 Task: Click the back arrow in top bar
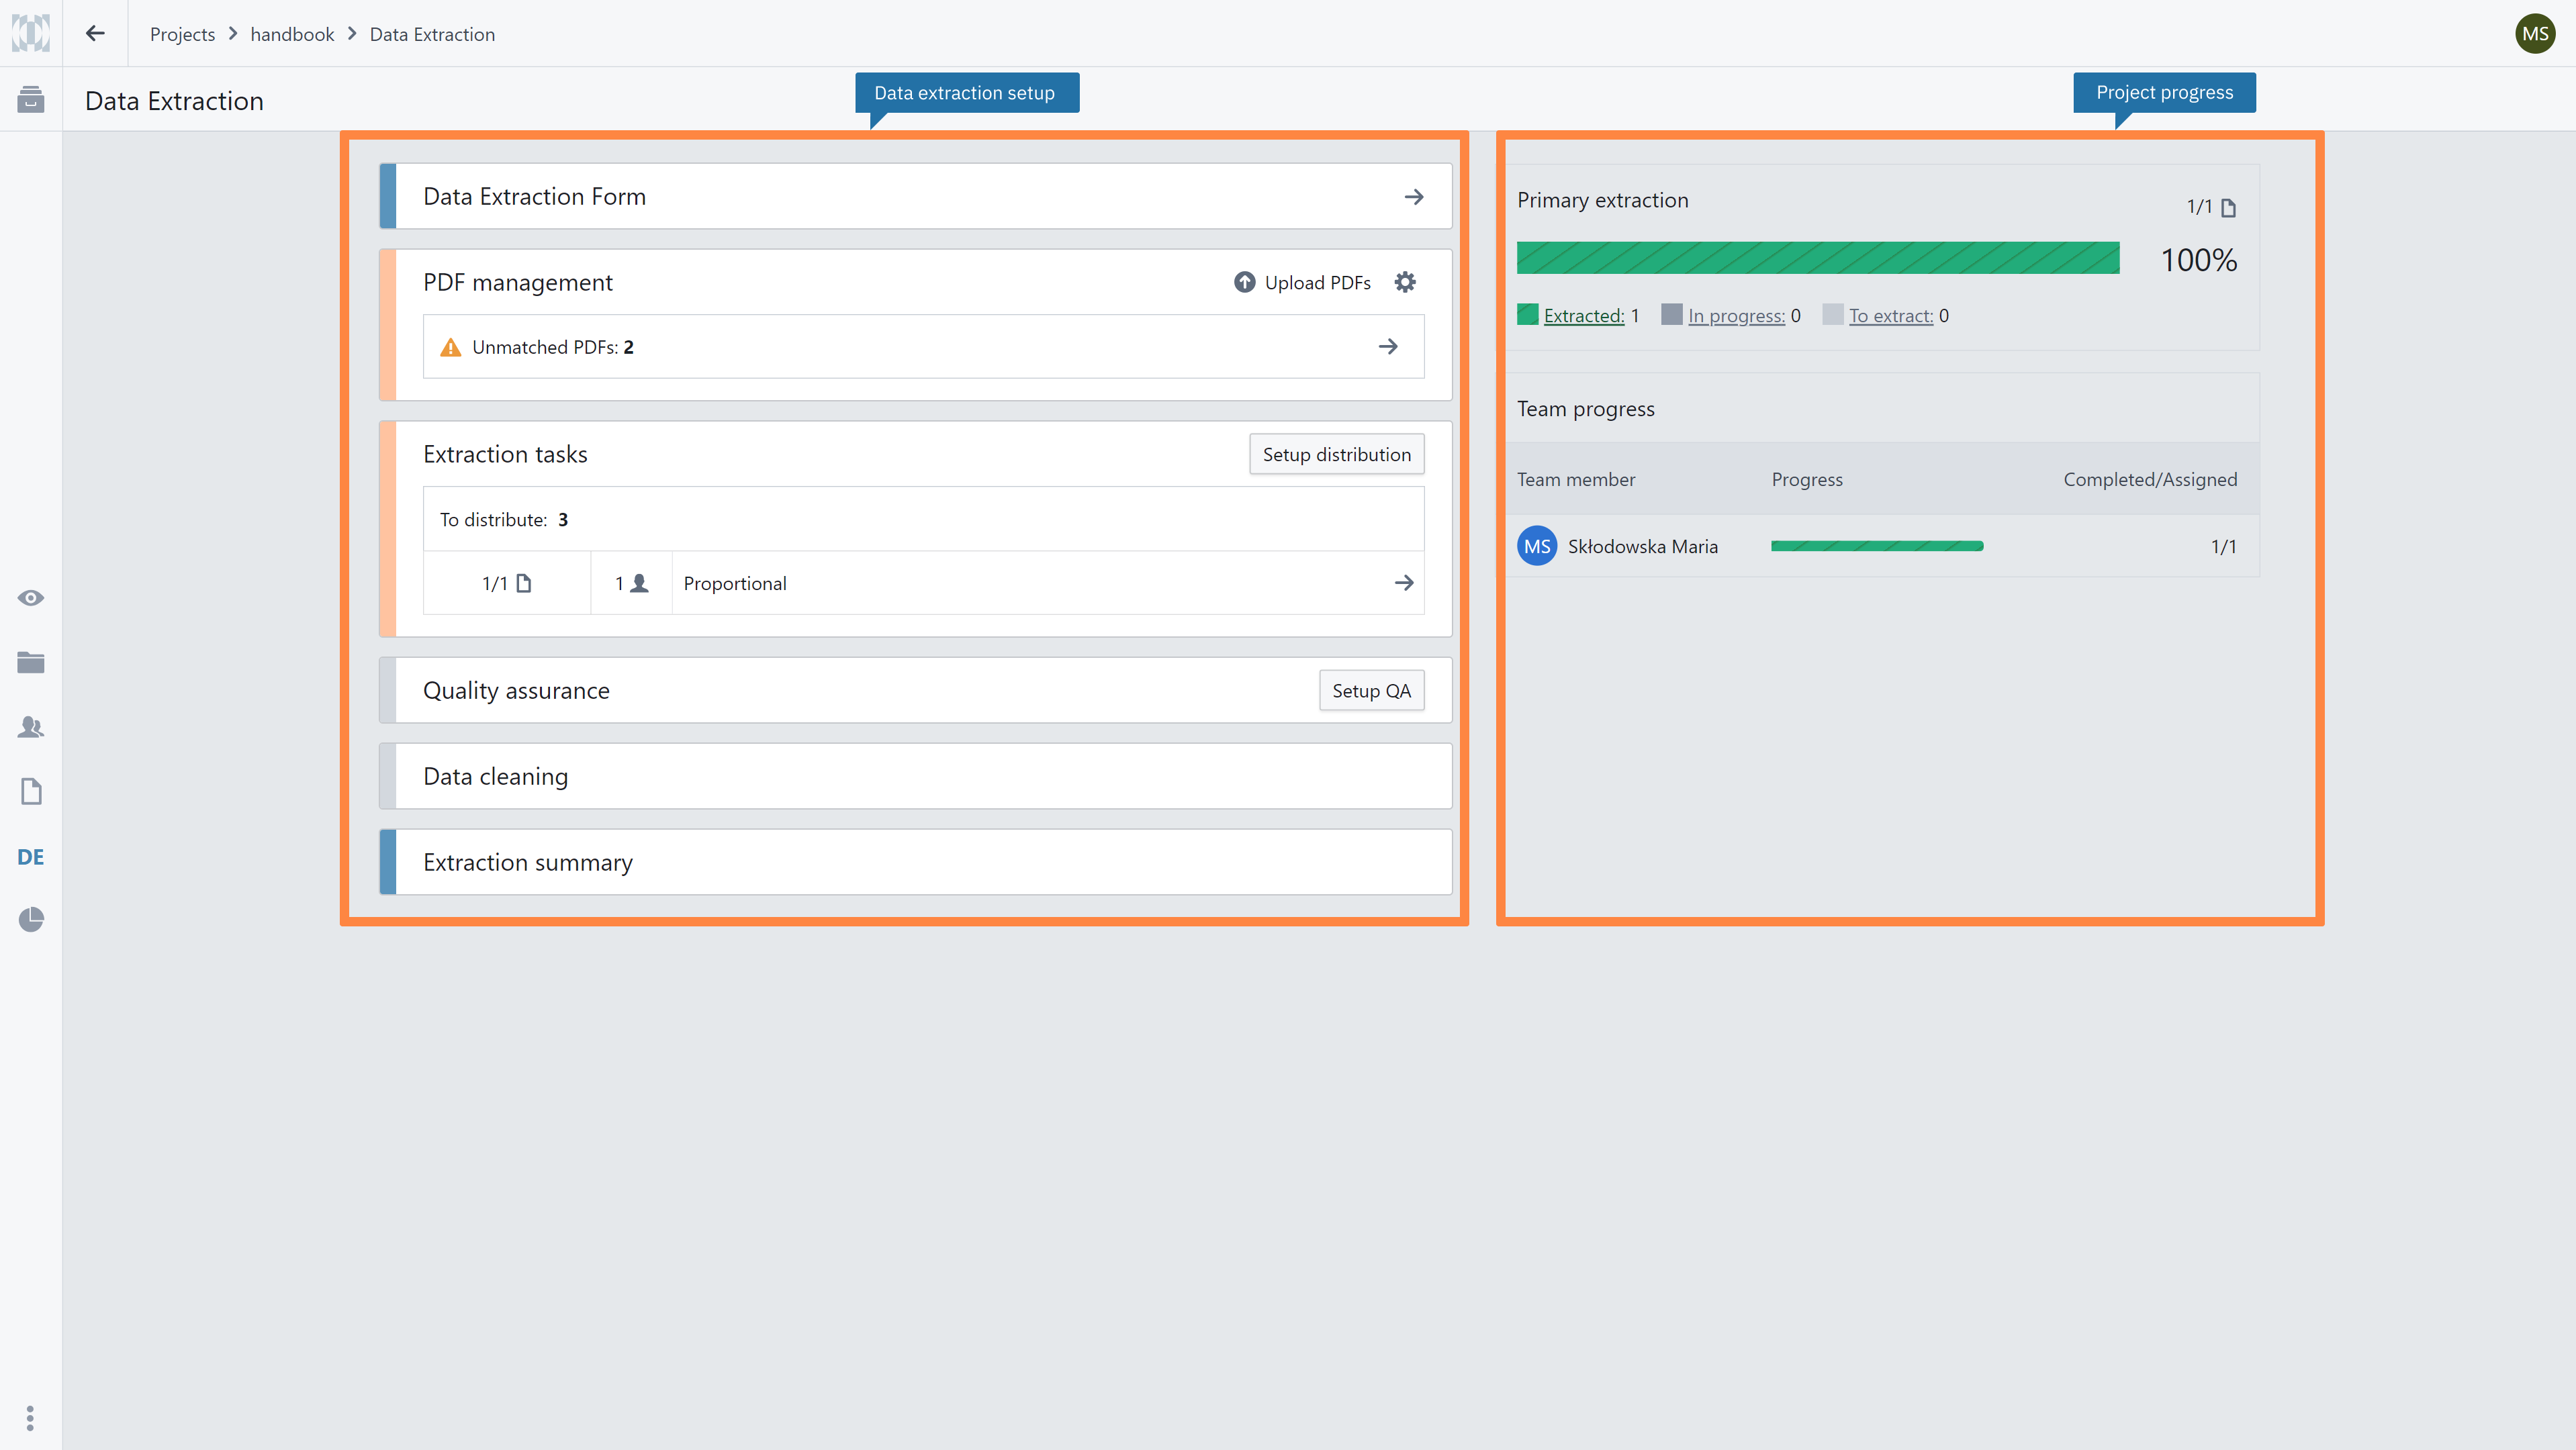(95, 33)
